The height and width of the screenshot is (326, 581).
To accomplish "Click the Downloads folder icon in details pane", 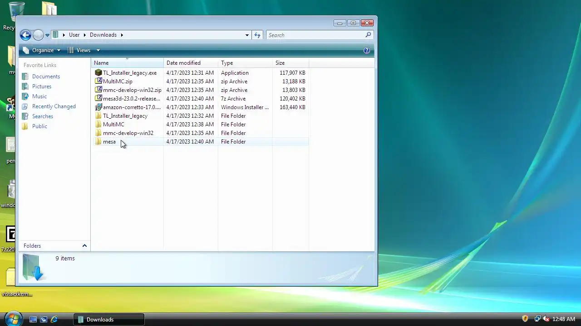I will 33,267.
